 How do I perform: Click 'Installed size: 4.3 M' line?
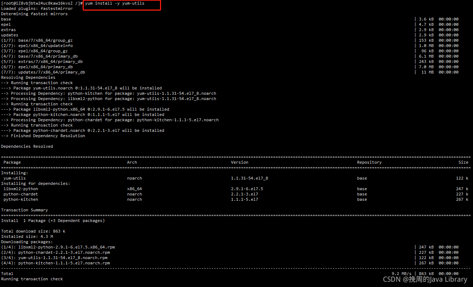[27, 236]
